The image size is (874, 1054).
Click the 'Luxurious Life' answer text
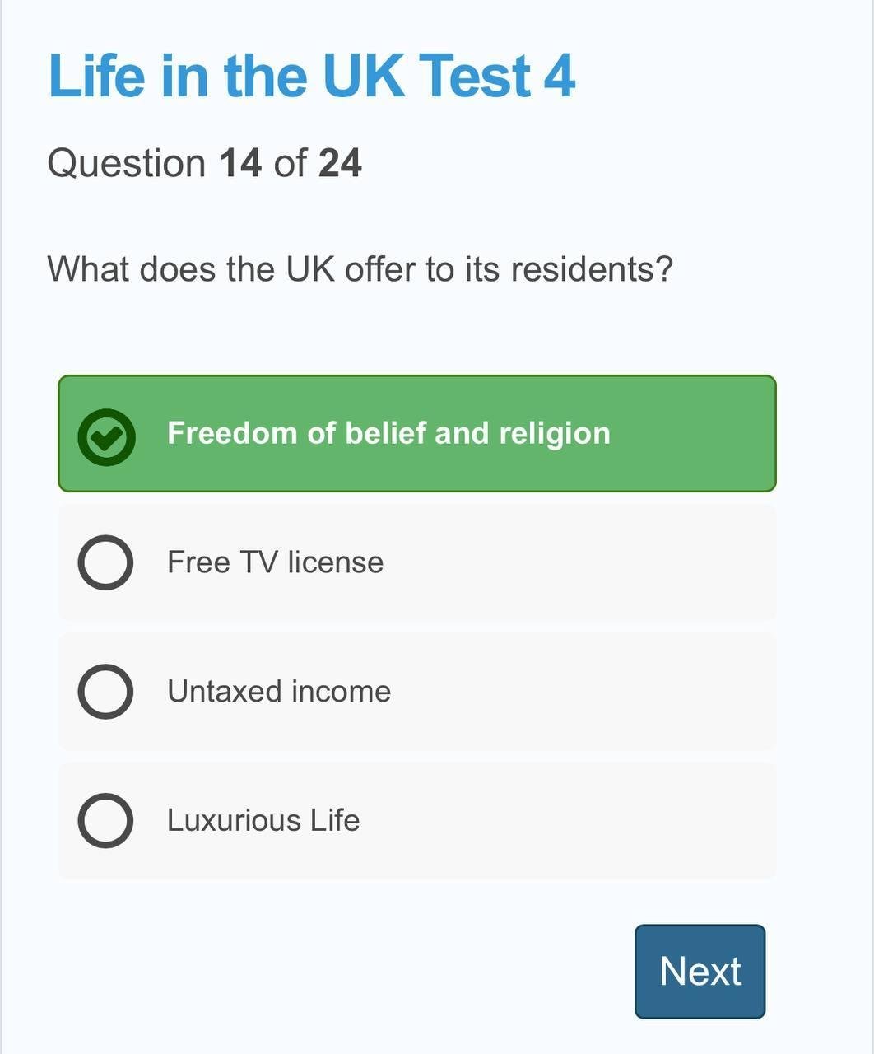263,821
